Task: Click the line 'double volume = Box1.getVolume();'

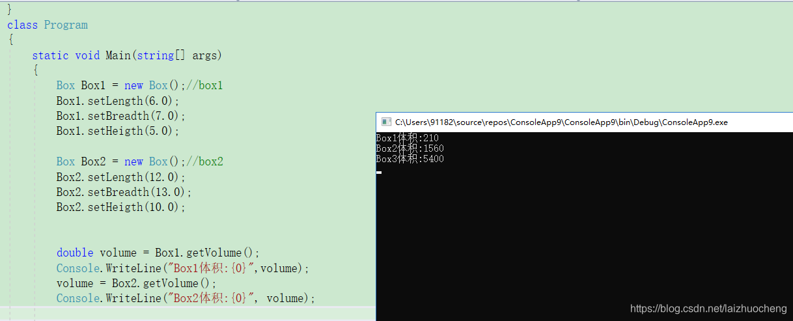Action: [158, 253]
